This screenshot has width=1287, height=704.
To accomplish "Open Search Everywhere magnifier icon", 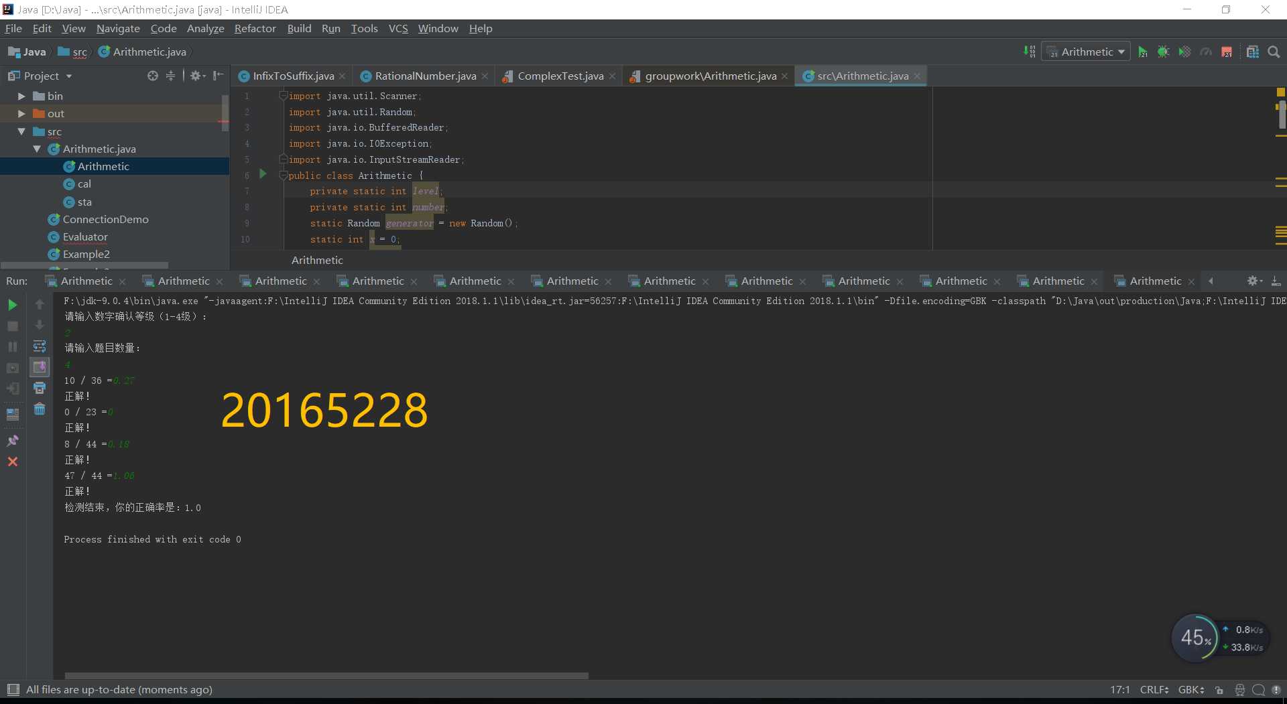I will (x=1274, y=52).
